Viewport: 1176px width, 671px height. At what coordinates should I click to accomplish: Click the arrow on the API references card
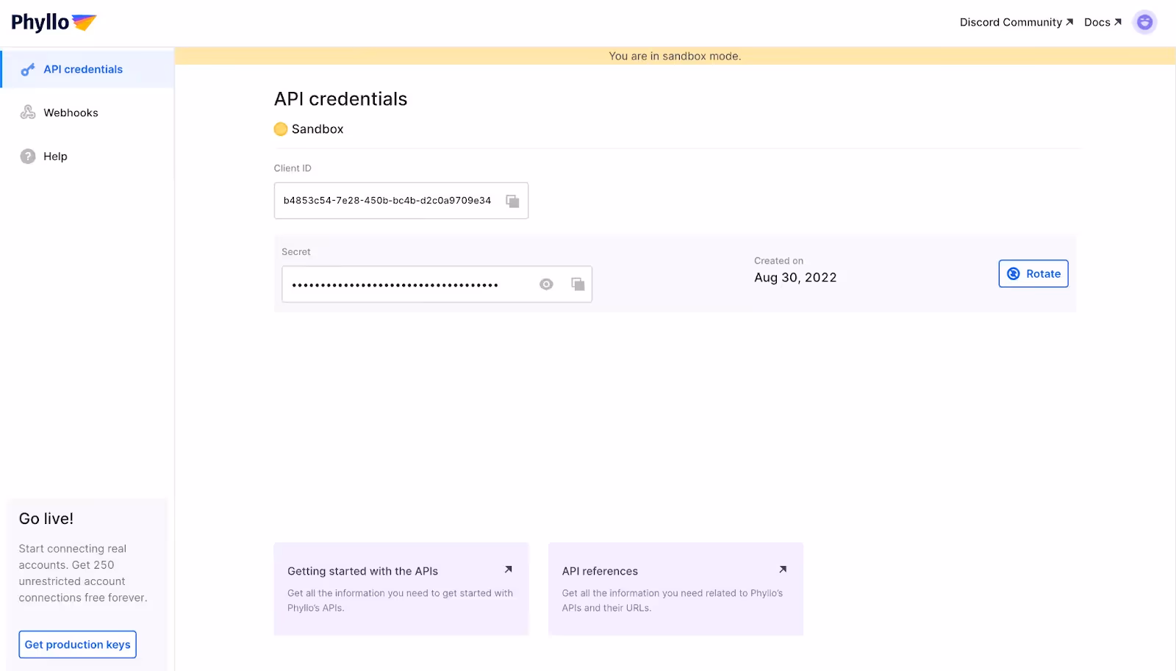pyautogui.click(x=783, y=570)
